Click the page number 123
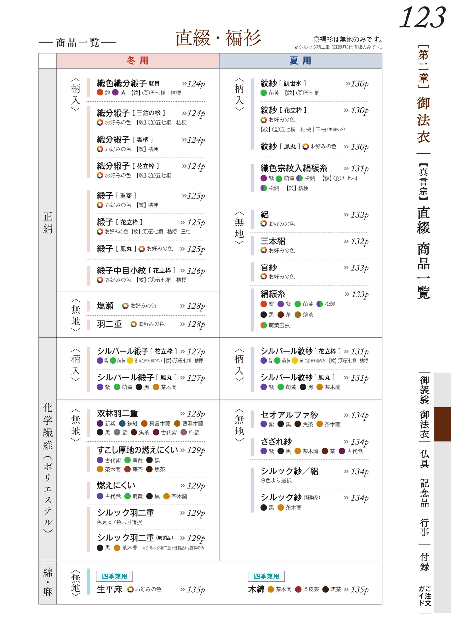 click(422, 17)
